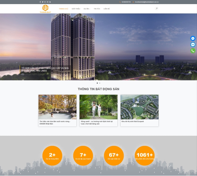Select the first slider pagination dot
Image resolution: width=197 pixels, height=176 pixels.
tap(97, 83)
